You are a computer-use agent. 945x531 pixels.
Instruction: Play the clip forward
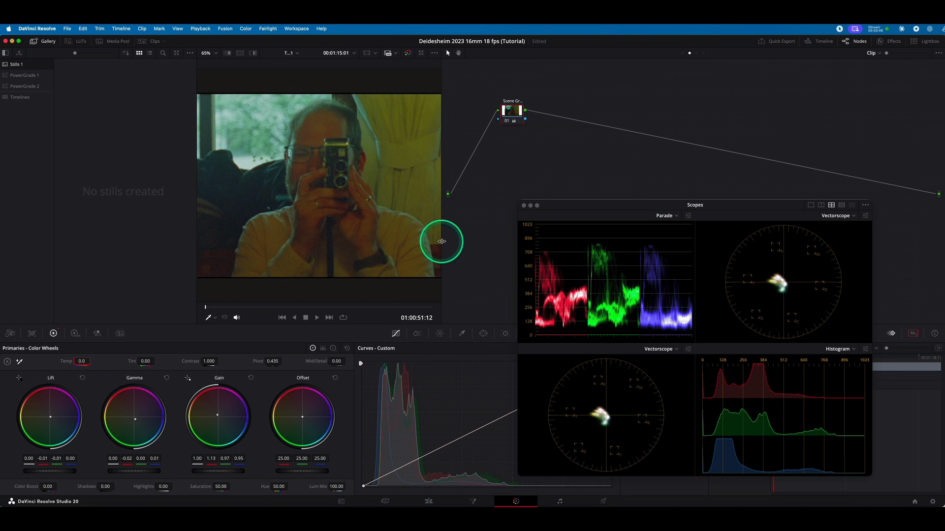(x=316, y=318)
